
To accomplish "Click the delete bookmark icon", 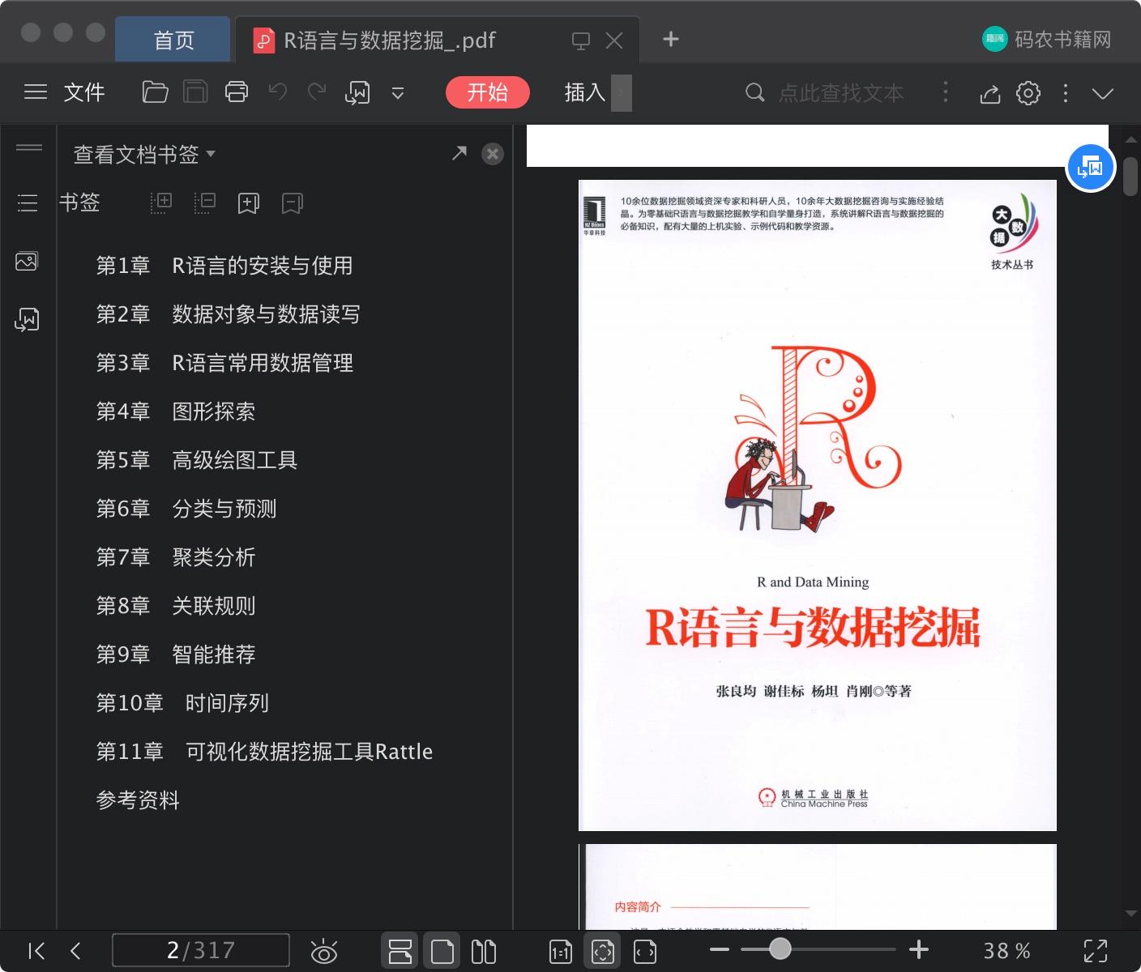I will [x=293, y=203].
